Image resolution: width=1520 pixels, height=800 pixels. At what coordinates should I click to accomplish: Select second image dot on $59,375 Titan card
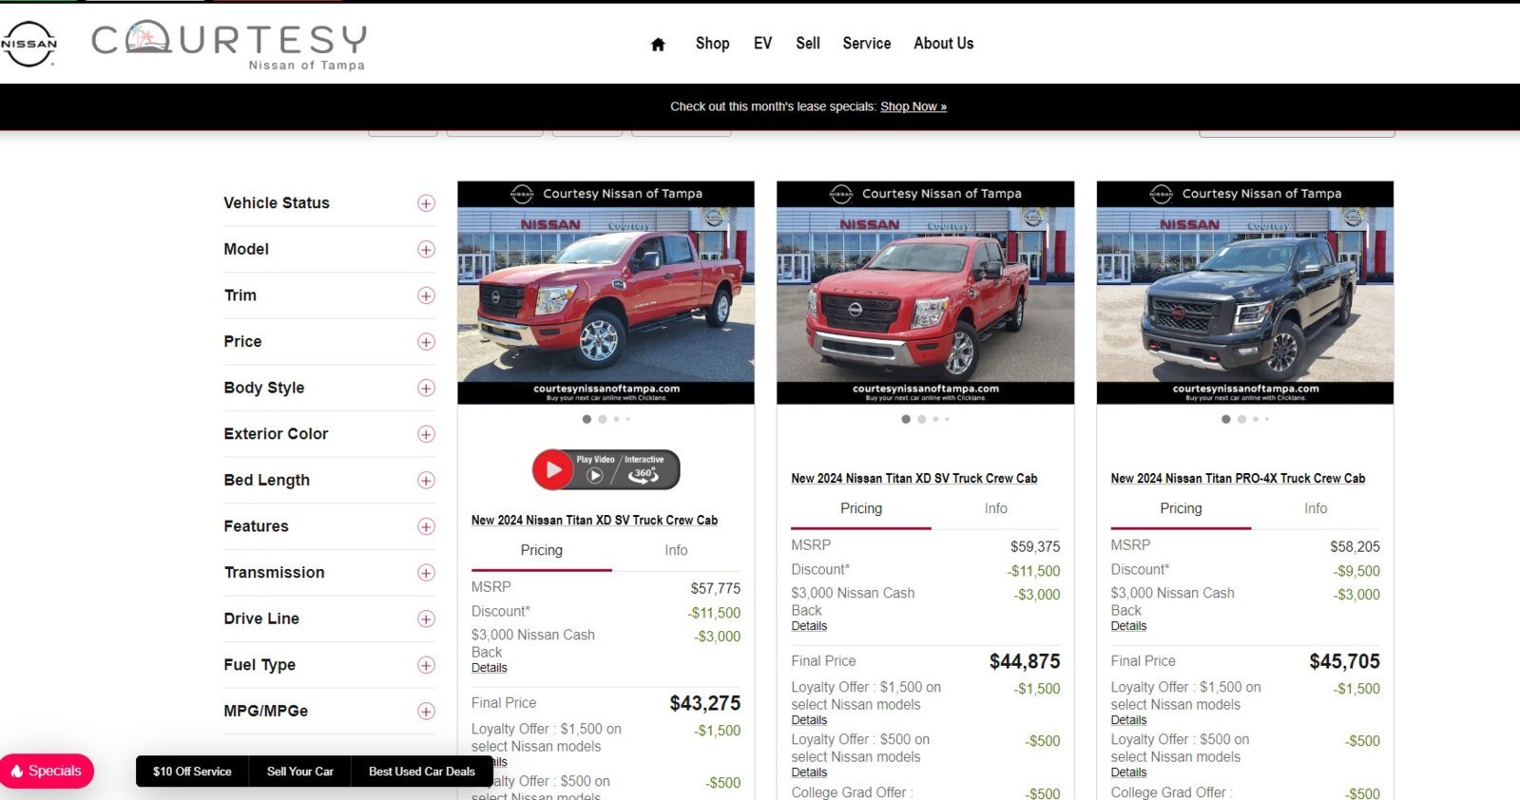click(x=922, y=419)
